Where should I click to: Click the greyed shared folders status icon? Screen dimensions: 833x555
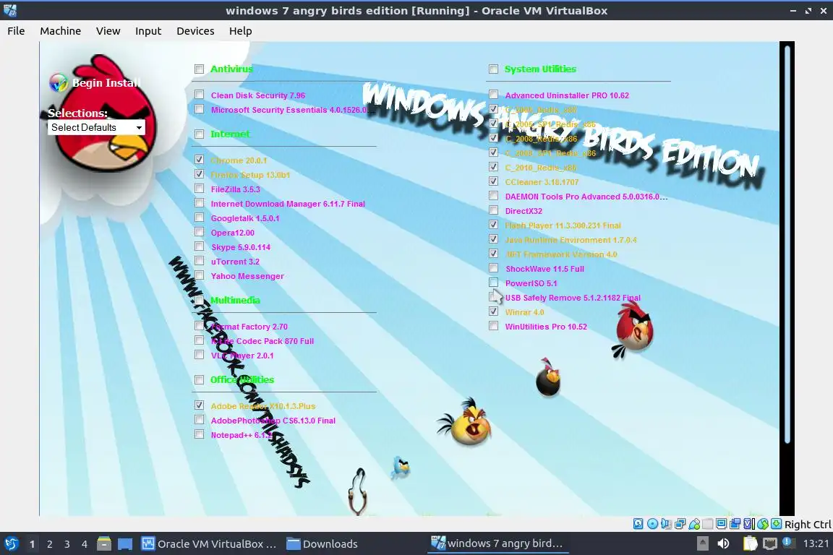coord(708,524)
